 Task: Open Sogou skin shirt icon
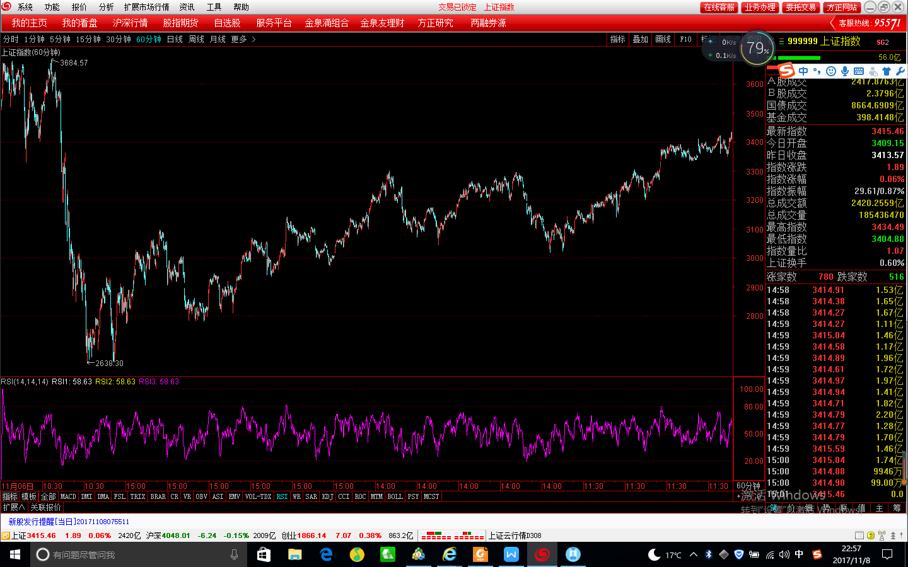(x=887, y=71)
